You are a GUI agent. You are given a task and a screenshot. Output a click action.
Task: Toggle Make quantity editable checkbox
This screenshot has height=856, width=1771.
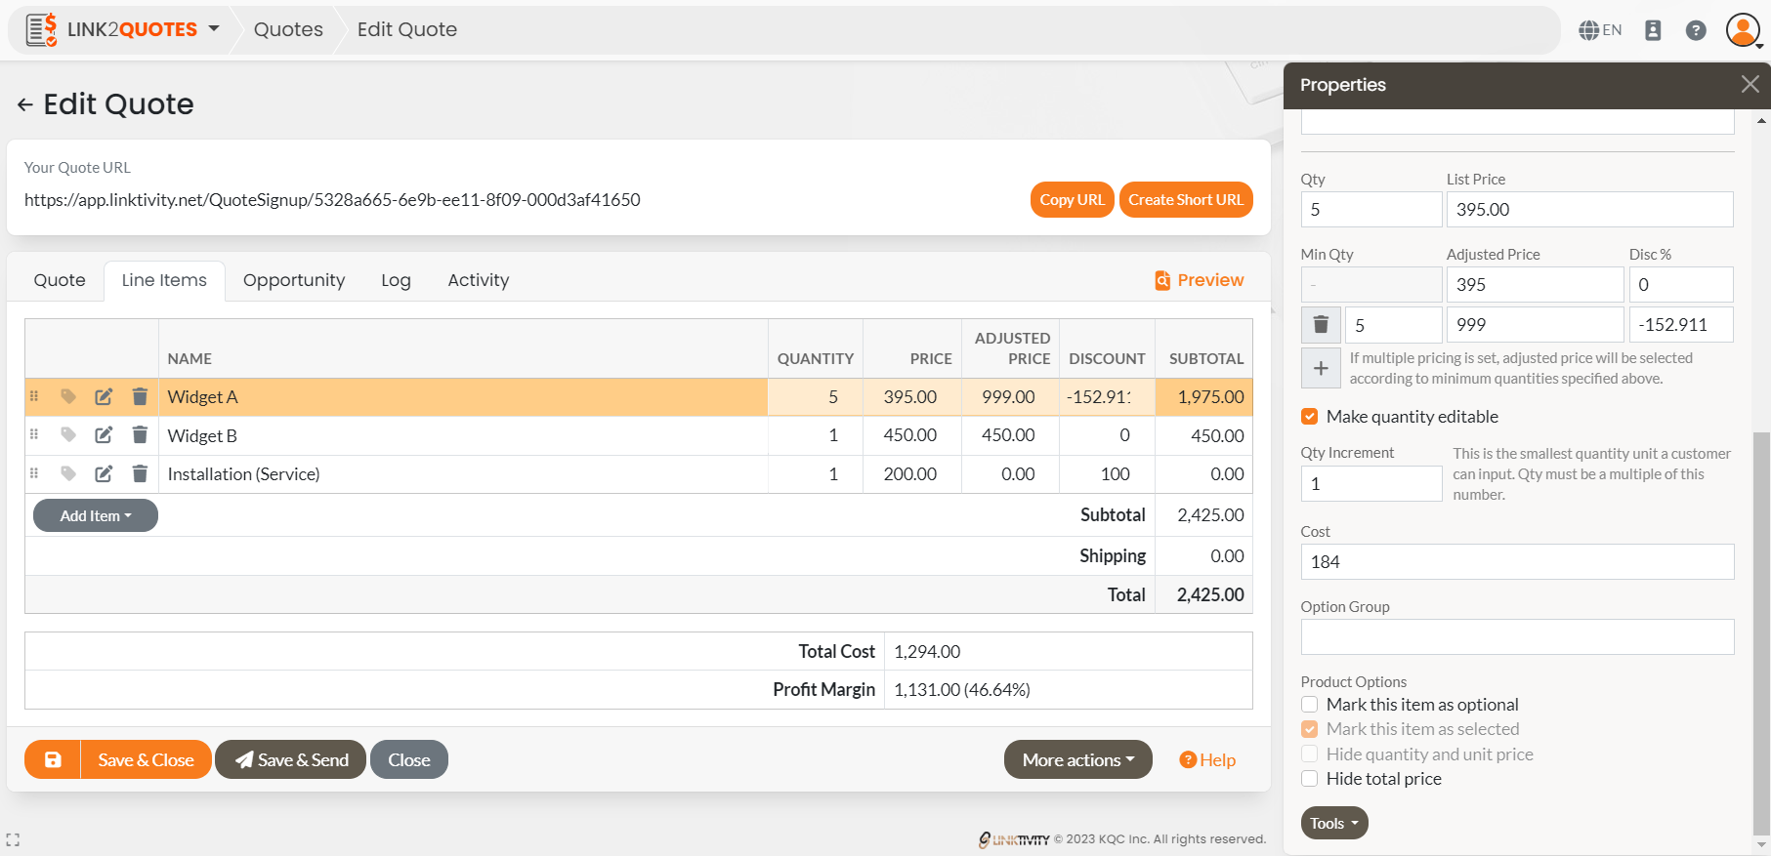click(1310, 417)
